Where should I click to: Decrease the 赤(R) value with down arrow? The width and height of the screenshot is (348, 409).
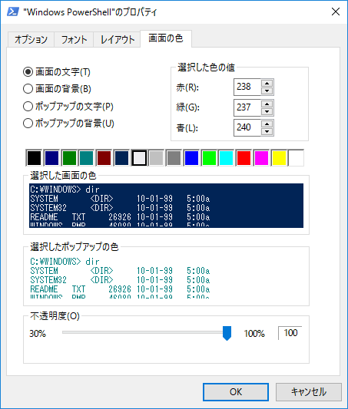point(267,91)
